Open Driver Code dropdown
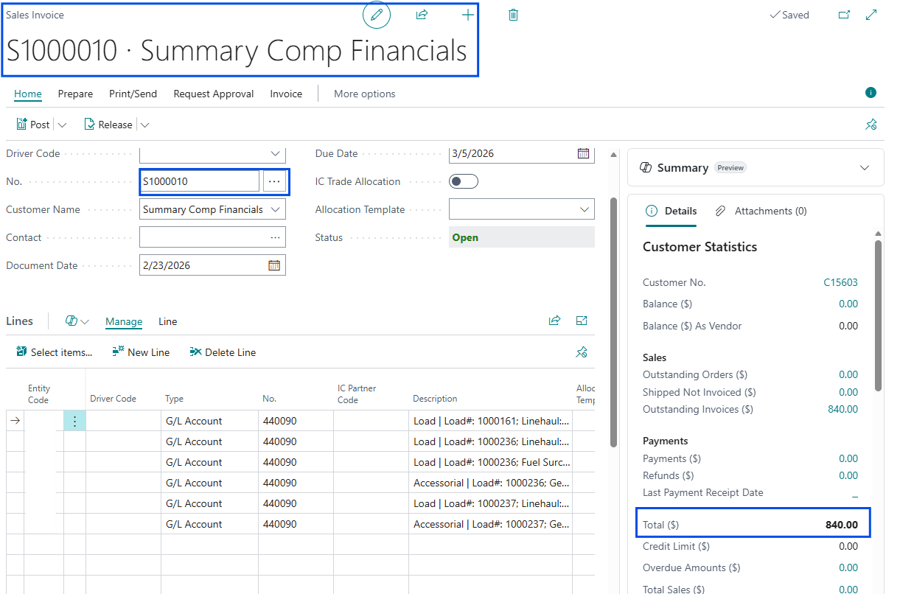This screenshot has width=900, height=594. pos(276,153)
